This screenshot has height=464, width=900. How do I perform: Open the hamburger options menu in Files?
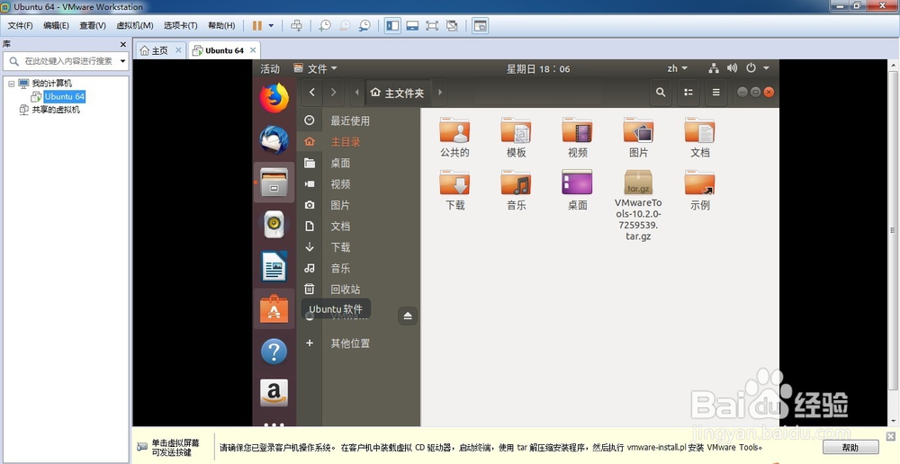tap(715, 92)
